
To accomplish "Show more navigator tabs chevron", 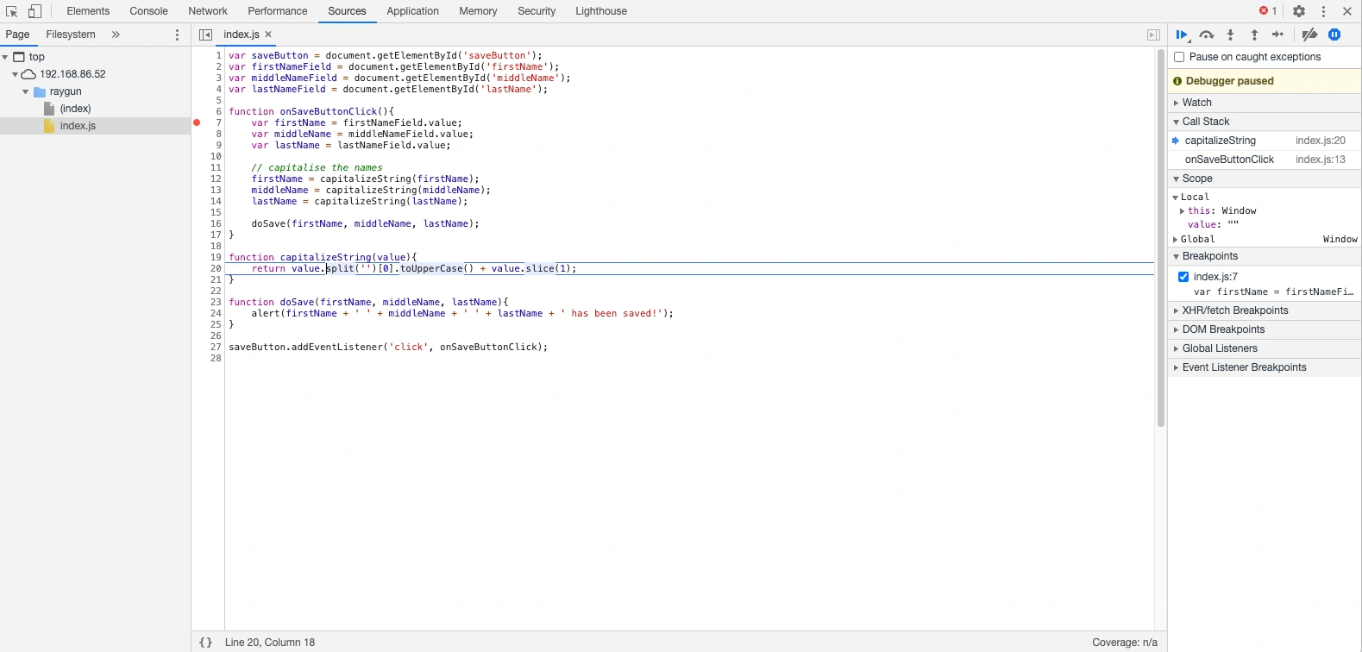I will [x=116, y=34].
